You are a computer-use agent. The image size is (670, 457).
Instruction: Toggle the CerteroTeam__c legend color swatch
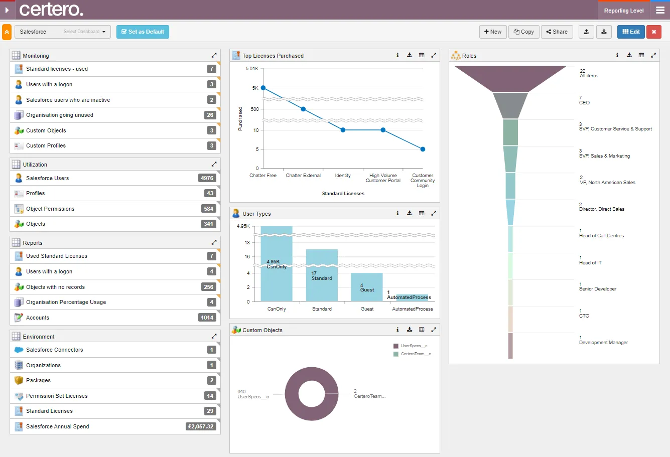tap(396, 354)
